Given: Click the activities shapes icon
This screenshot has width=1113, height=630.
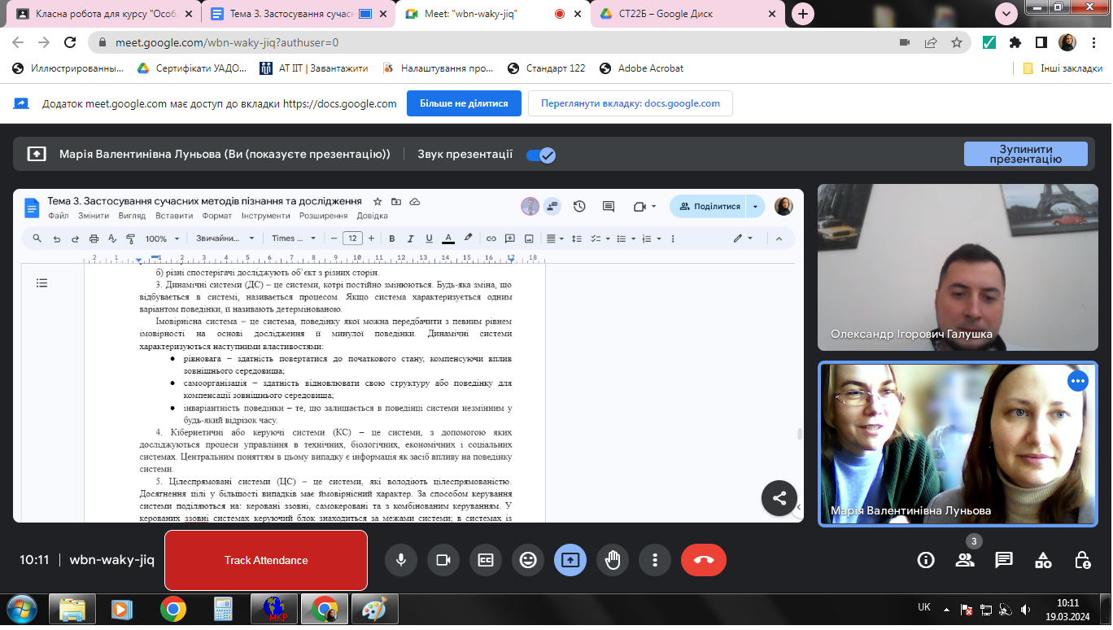Looking at the screenshot, I should pyautogui.click(x=1043, y=560).
